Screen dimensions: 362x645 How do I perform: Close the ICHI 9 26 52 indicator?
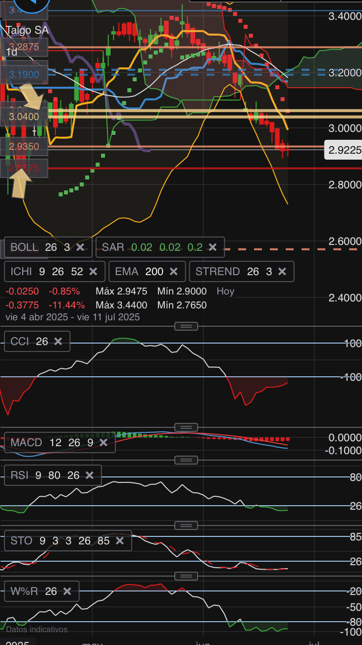pos(93,271)
